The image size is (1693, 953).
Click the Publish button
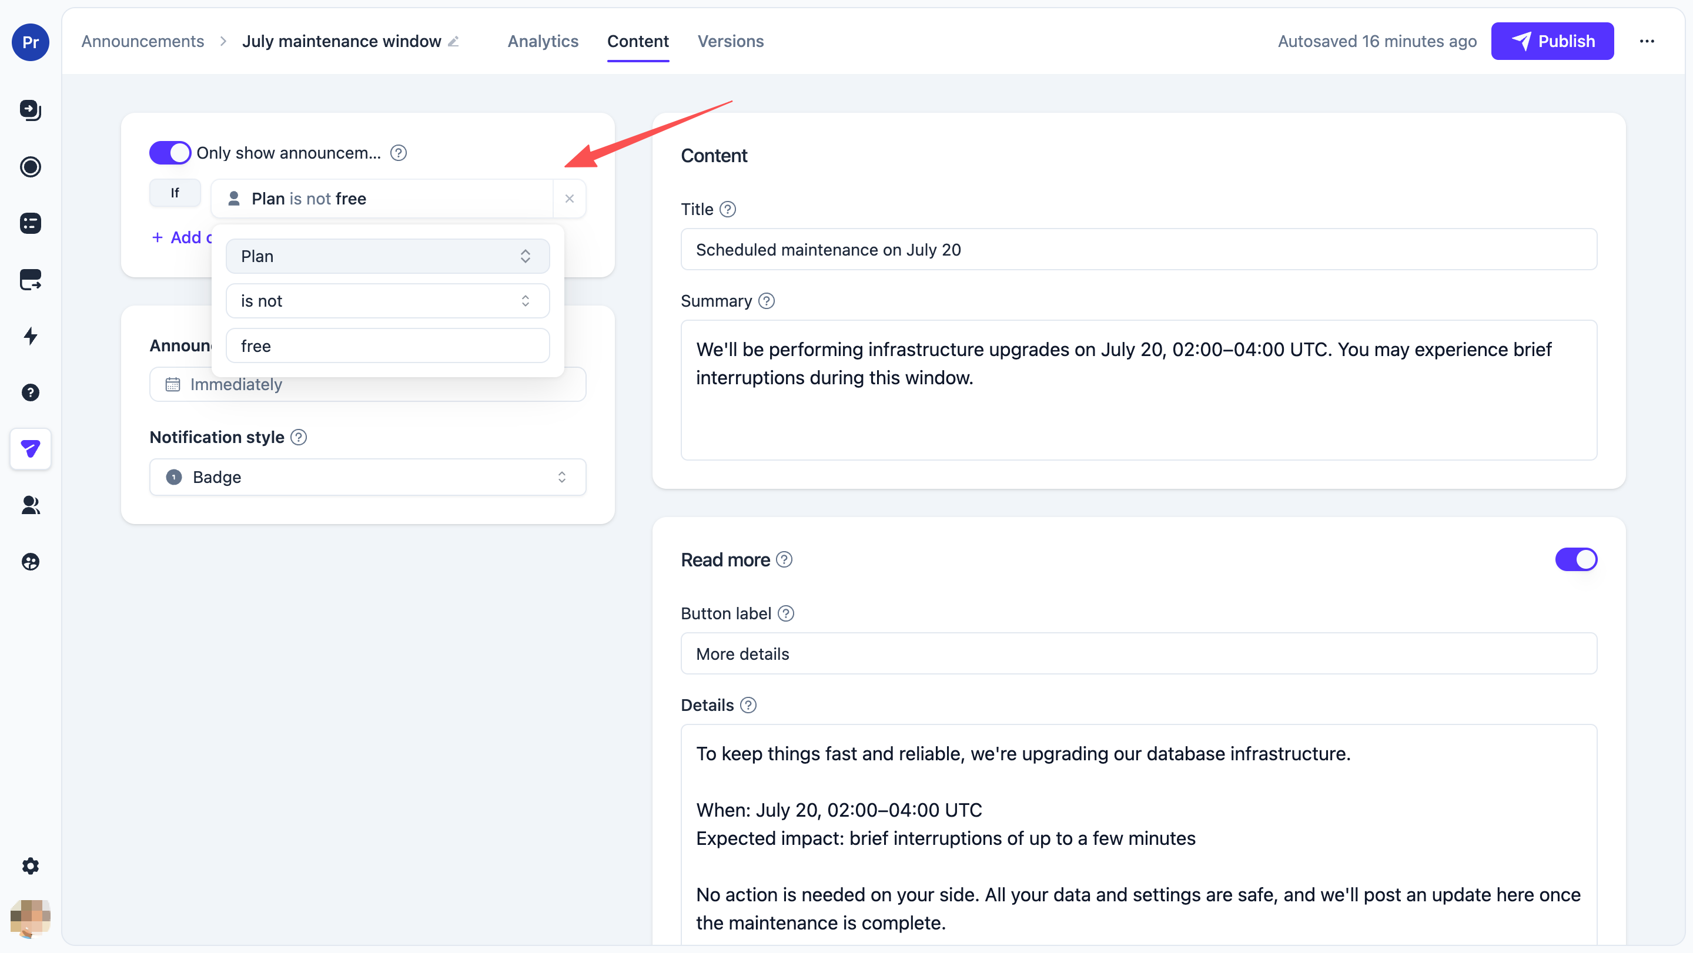[x=1553, y=41]
